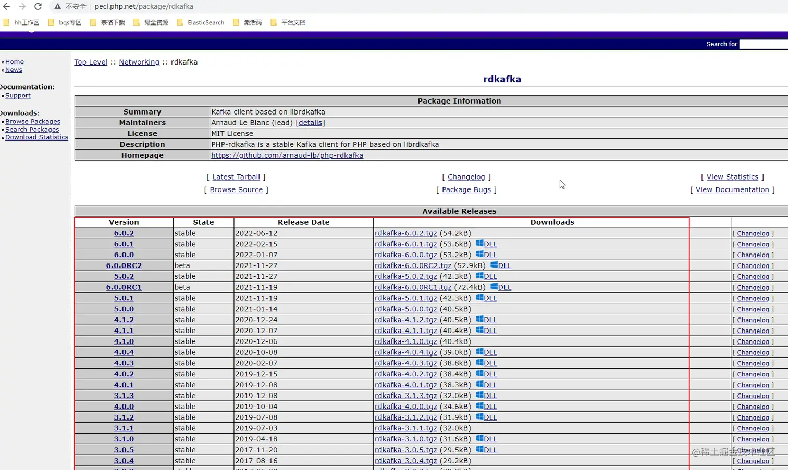This screenshot has height=470, width=788.
Task: Open the hh工作区 bookmark folder
Action: 21,22
